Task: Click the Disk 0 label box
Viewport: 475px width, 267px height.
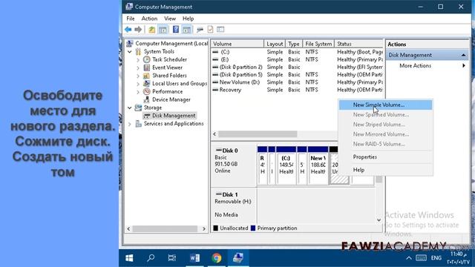Action: pos(234,165)
